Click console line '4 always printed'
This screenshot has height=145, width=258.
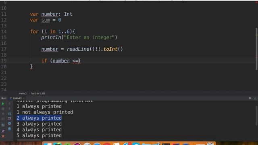pyautogui.click(x=39, y=130)
